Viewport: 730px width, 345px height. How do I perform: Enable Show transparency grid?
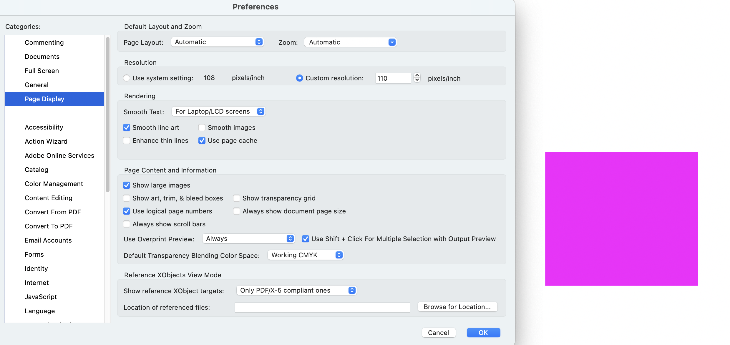[237, 198]
